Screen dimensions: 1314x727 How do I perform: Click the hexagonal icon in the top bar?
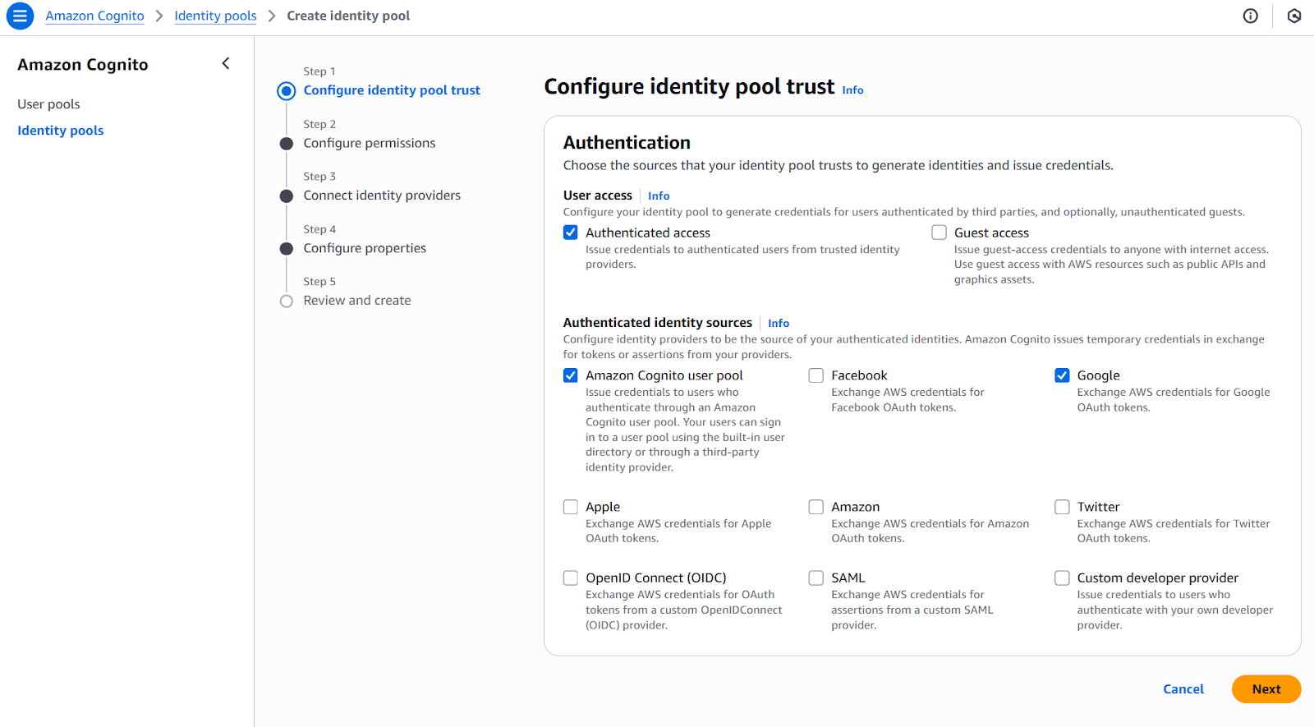click(1293, 16)
